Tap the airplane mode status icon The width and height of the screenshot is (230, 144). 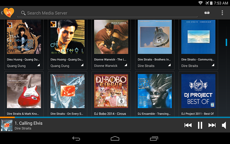pos(207,3)
